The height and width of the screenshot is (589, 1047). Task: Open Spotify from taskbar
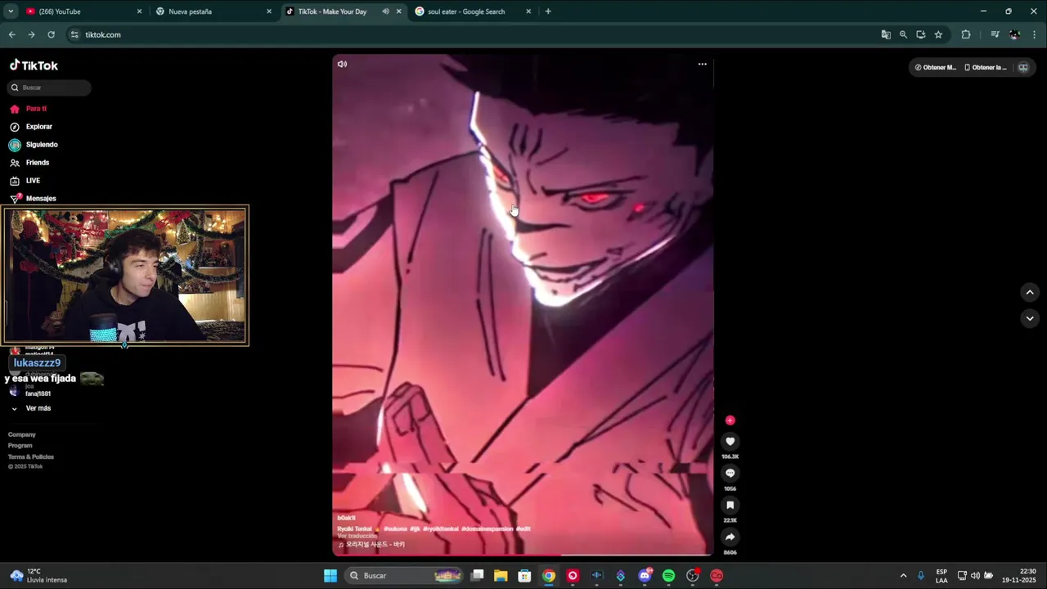coord(668,576)
